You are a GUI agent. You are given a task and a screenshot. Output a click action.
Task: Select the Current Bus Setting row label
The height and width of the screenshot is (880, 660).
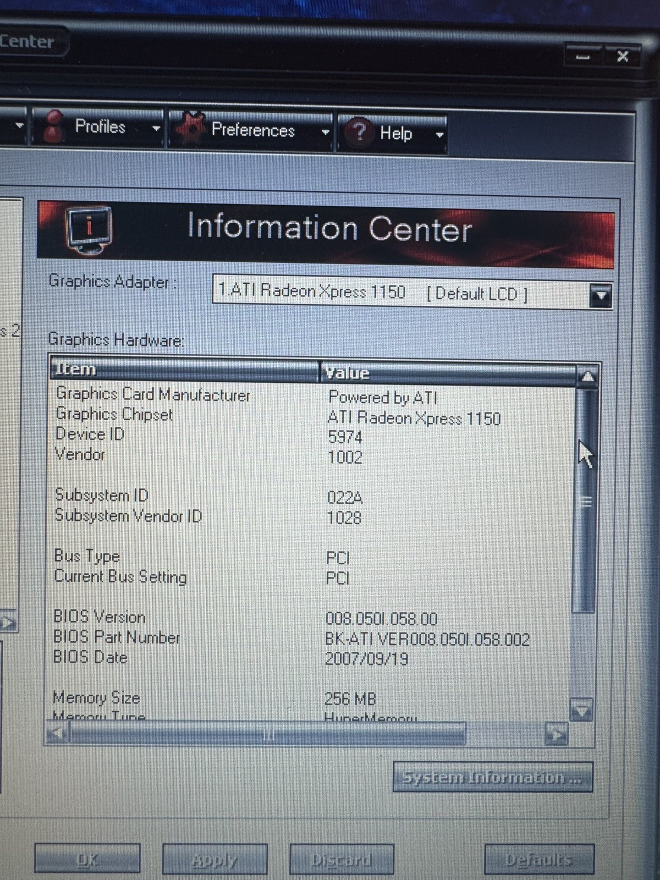(x=120, y=576)
